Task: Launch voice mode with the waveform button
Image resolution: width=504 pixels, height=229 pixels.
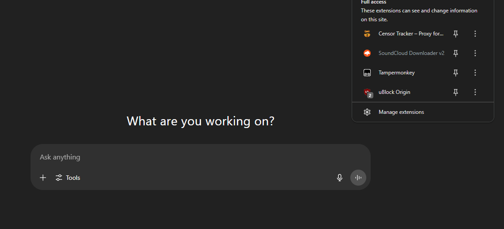Action: [358, 178]
